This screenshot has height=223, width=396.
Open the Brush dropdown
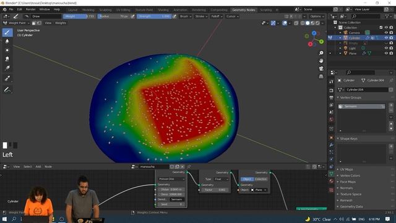186,16
